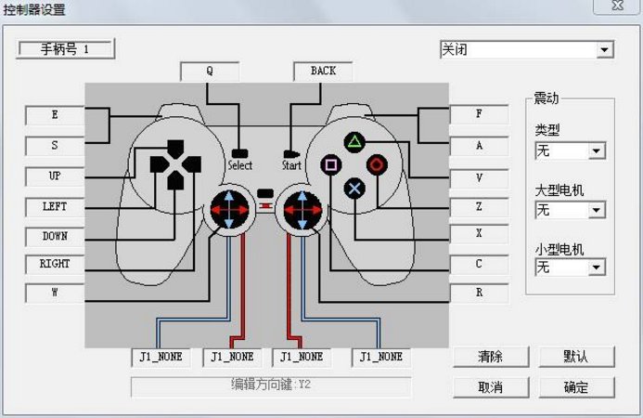Click the green triangle button on the controller
643x418 pixels.
coord(354,142)
